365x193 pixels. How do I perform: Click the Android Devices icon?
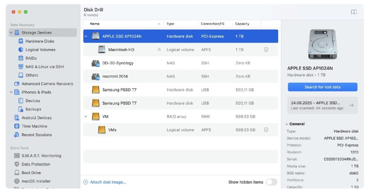click(x=17, y=118)
